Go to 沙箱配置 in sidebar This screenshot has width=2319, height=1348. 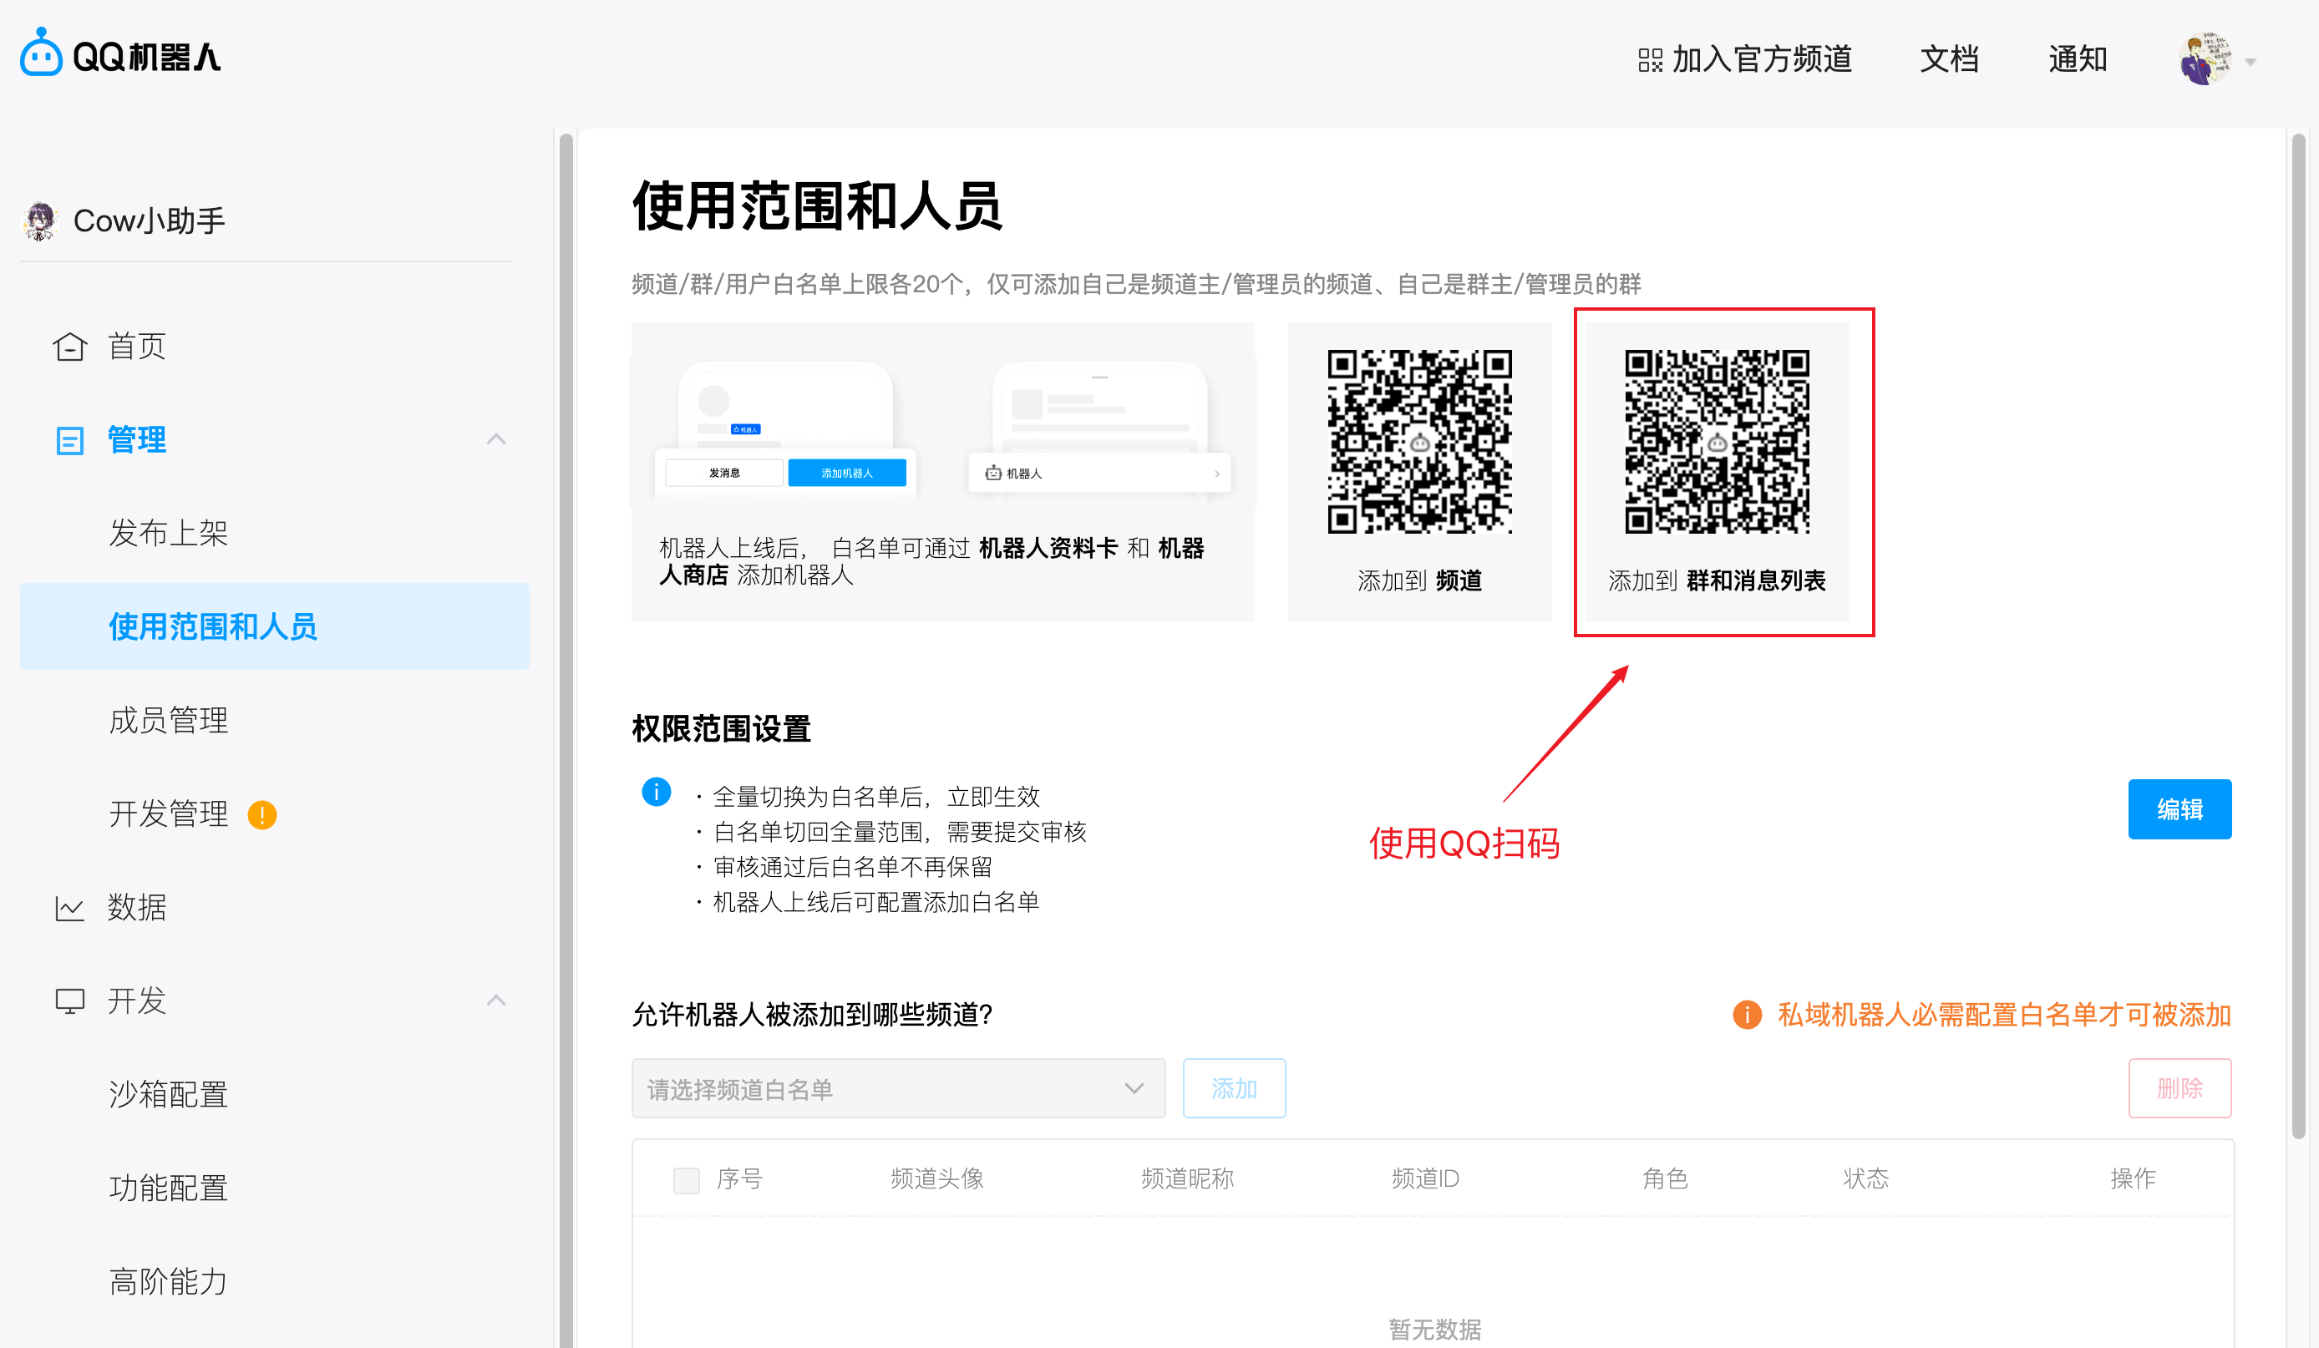click(x=169, y=1095)
